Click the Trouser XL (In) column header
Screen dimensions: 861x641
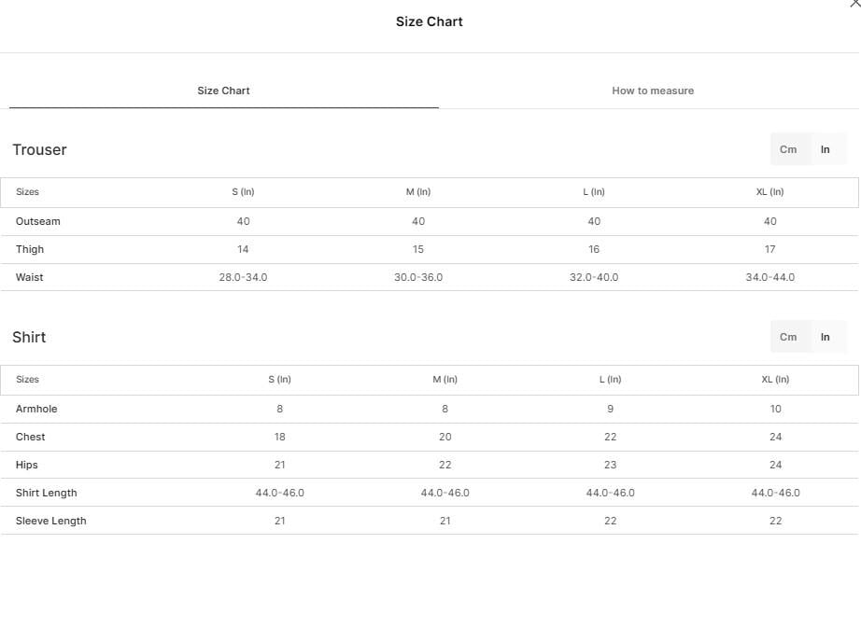(769, 191)
